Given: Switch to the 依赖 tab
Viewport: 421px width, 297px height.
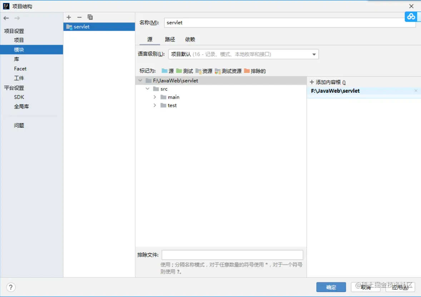Looking at the screenshot, I should tap(190, 39).
